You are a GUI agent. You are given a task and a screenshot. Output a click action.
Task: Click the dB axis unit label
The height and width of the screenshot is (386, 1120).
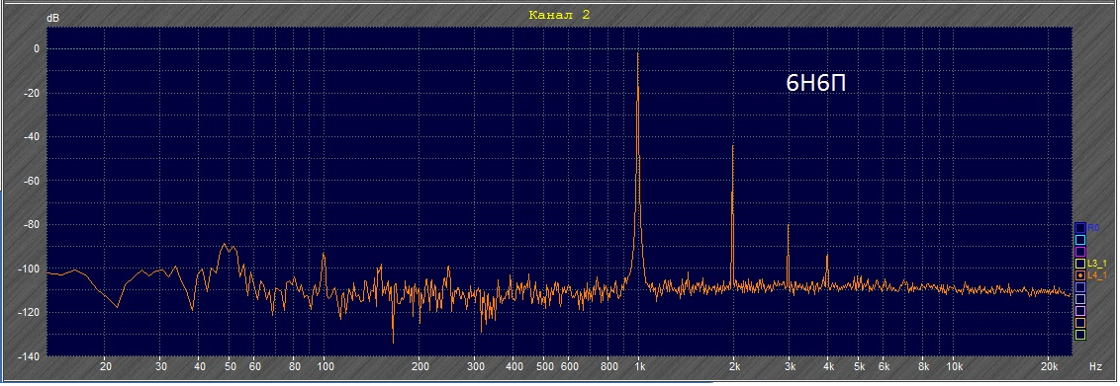click(x=52, y=19)
